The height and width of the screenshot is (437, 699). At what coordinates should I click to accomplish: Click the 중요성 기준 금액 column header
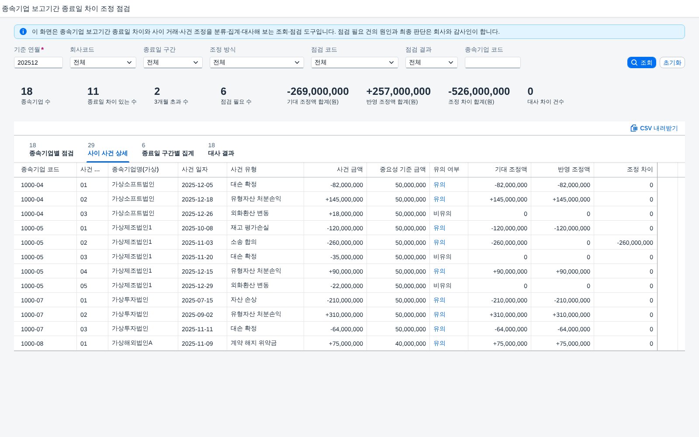pos(398,170)
